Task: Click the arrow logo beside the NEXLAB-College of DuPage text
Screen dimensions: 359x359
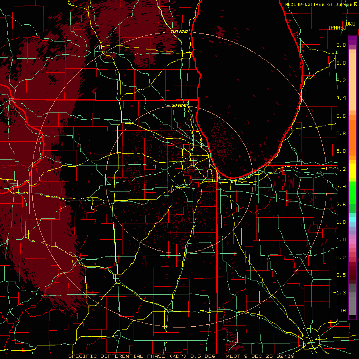Action: [355, 4]
